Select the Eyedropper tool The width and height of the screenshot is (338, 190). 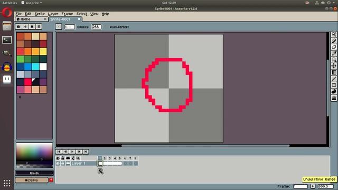tap(334, 53)
